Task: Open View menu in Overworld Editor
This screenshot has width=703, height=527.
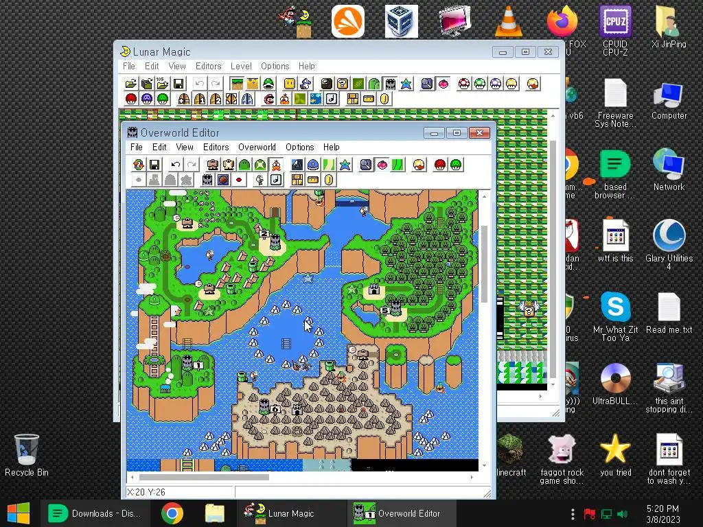Action: [184, 147]
